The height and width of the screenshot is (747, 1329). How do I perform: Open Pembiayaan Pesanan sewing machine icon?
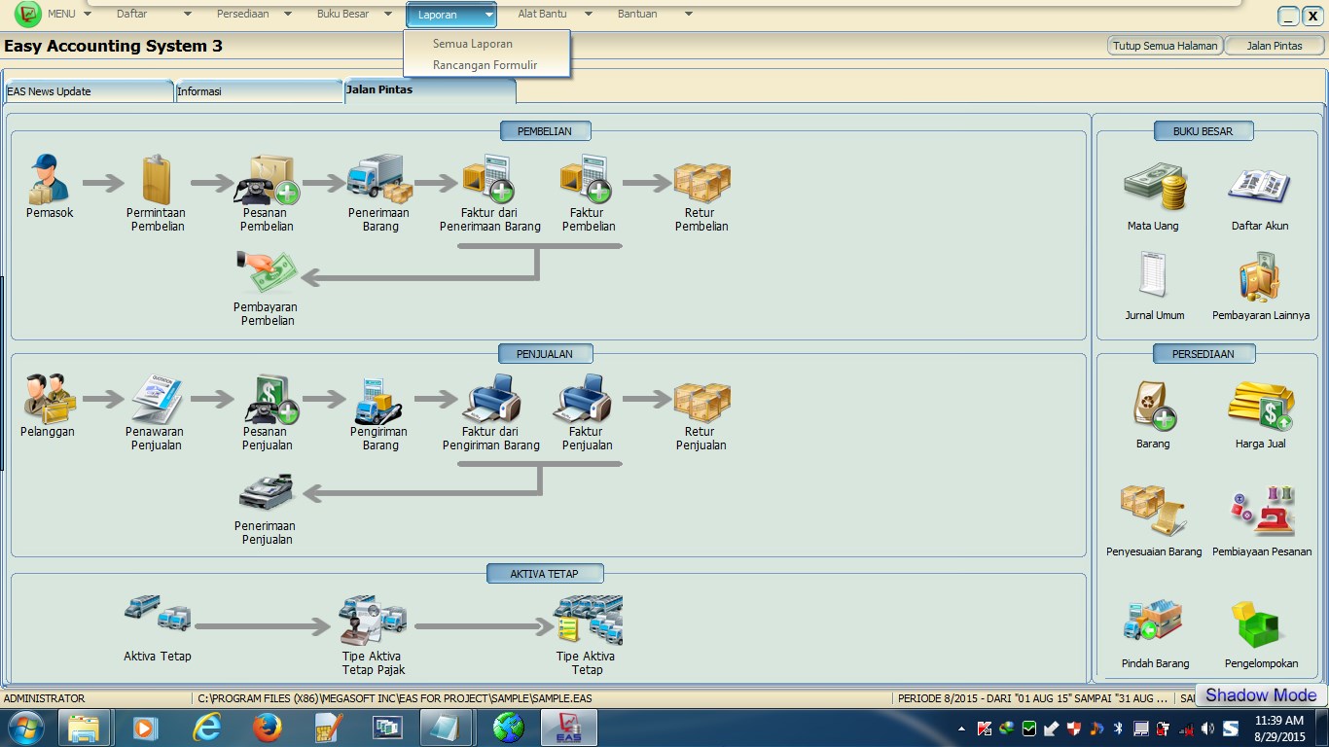click(x=1263, y=511)
